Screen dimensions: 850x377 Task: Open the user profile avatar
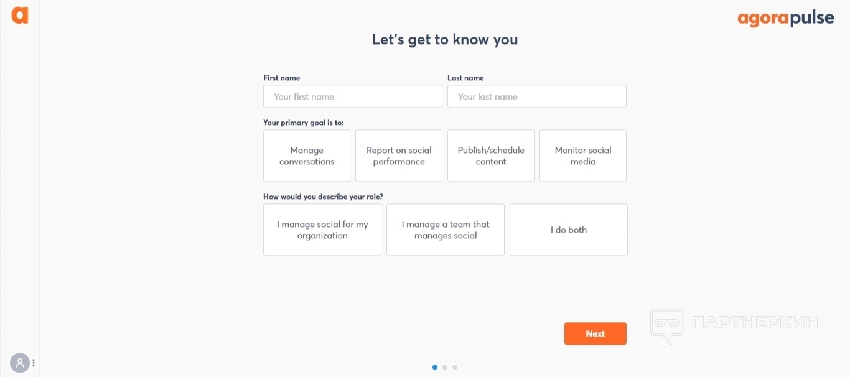20,363
